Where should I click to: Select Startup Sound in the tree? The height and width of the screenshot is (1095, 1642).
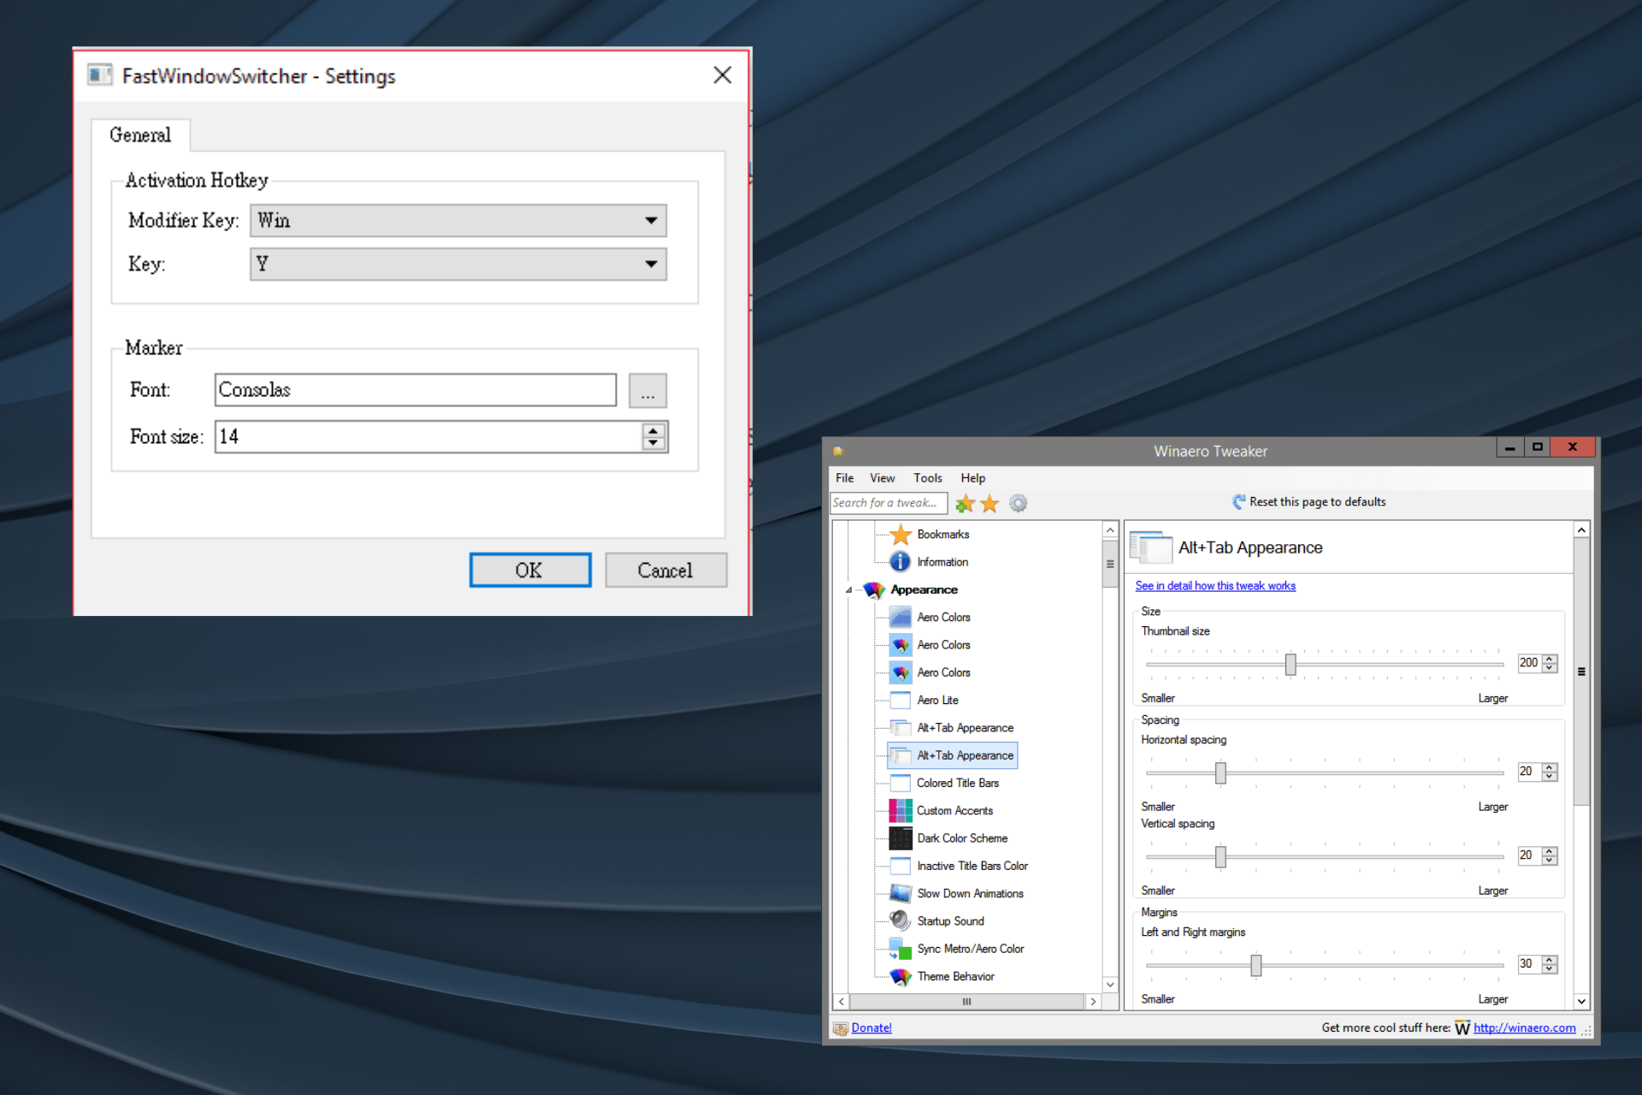pyautogui.click(x=950, y=921)
